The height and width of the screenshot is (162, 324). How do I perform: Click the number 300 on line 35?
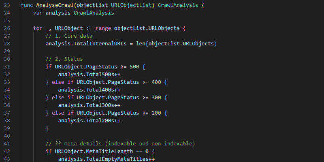pyautogui.click(x=156, y=98)
